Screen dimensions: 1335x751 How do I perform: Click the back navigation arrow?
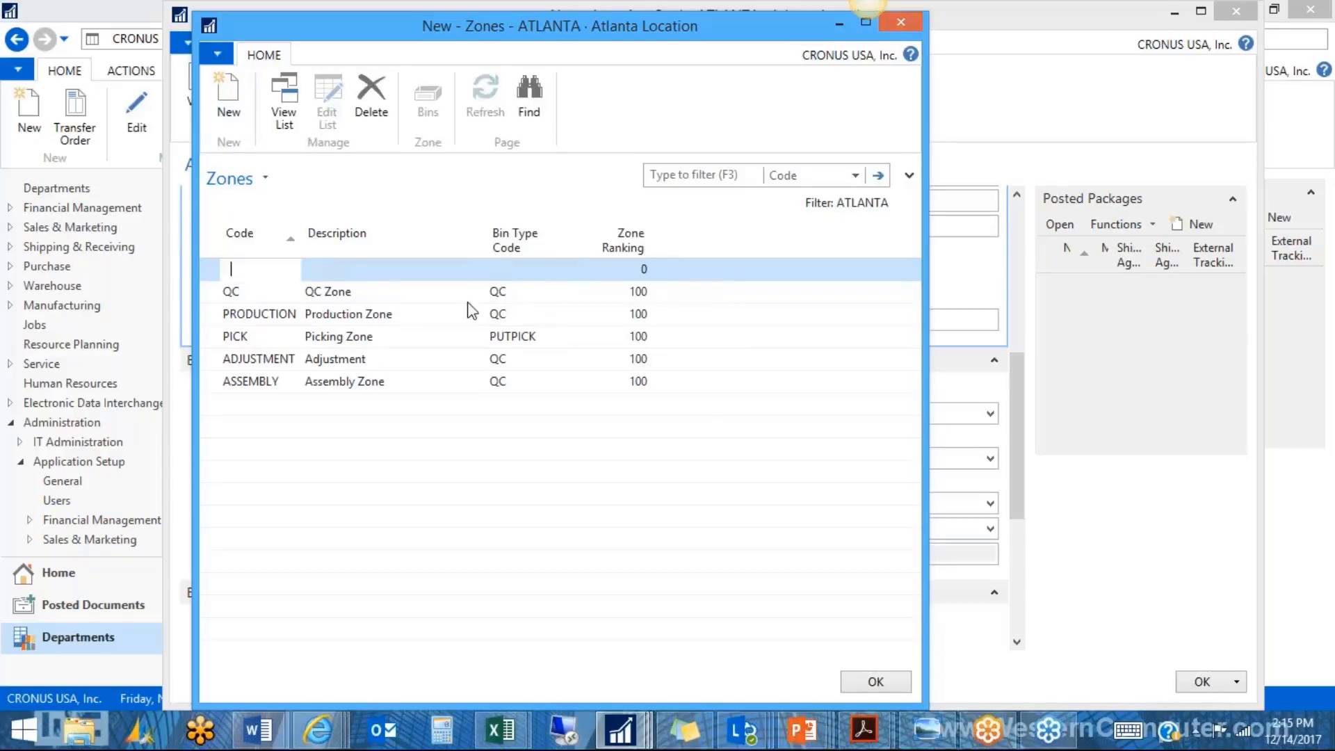tap(16, 39)
